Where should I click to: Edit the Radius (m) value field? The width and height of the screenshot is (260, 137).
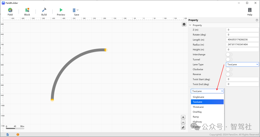[x=242, y=45]
